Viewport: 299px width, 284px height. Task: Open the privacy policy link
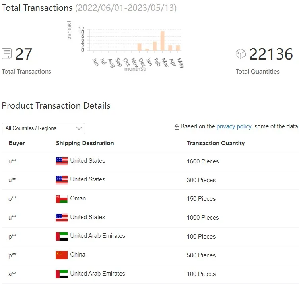[x=234, y=126]
